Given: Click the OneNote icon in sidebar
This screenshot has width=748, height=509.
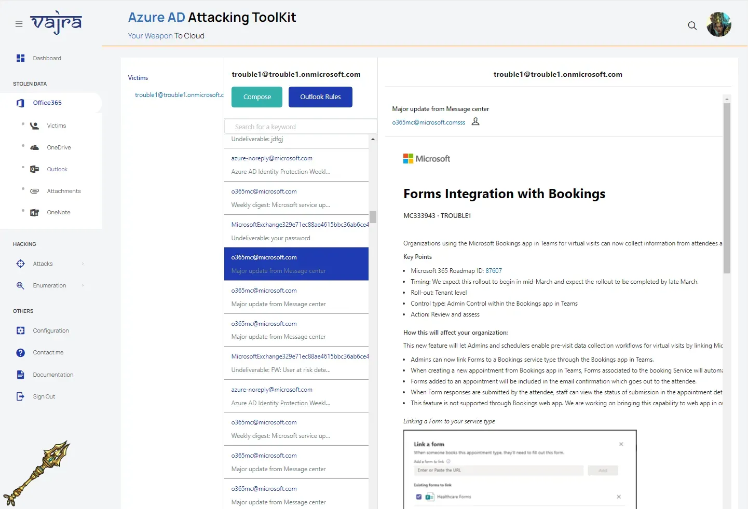Looking at the screenshot, I should (34, 212).
